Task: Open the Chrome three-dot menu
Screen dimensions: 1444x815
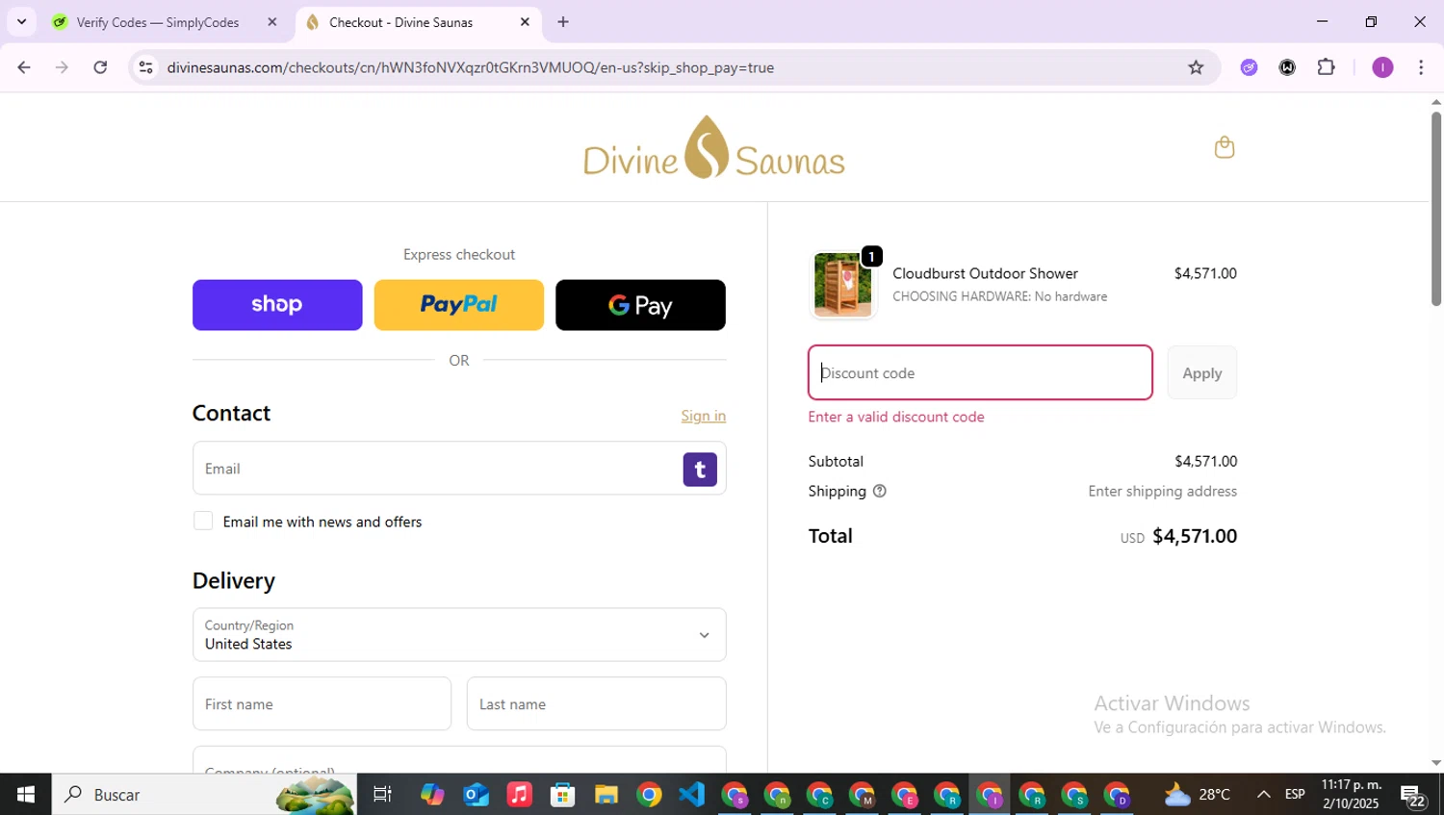Action: pos(1421,67)
